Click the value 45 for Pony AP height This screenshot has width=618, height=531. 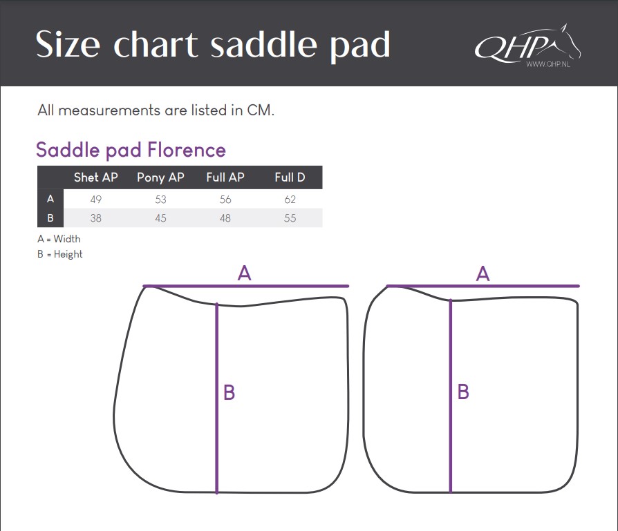click(160, 218)
